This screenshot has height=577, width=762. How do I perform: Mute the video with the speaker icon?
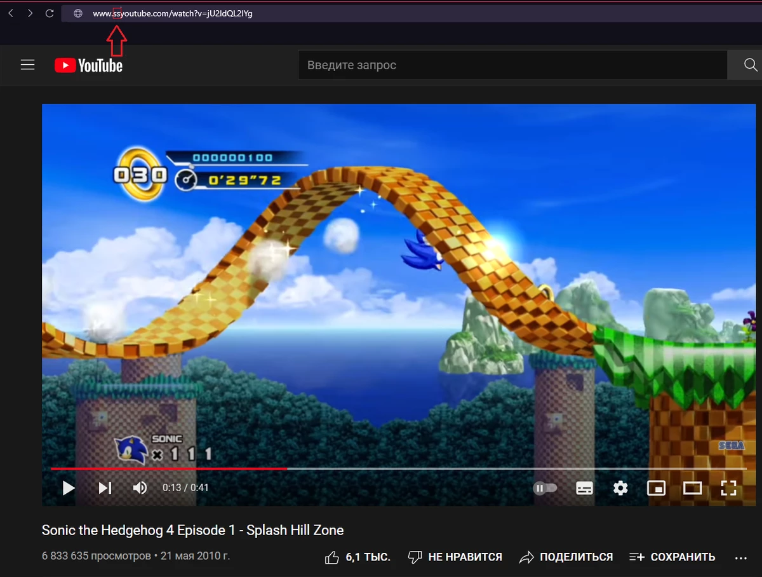[x=140, y=488]
